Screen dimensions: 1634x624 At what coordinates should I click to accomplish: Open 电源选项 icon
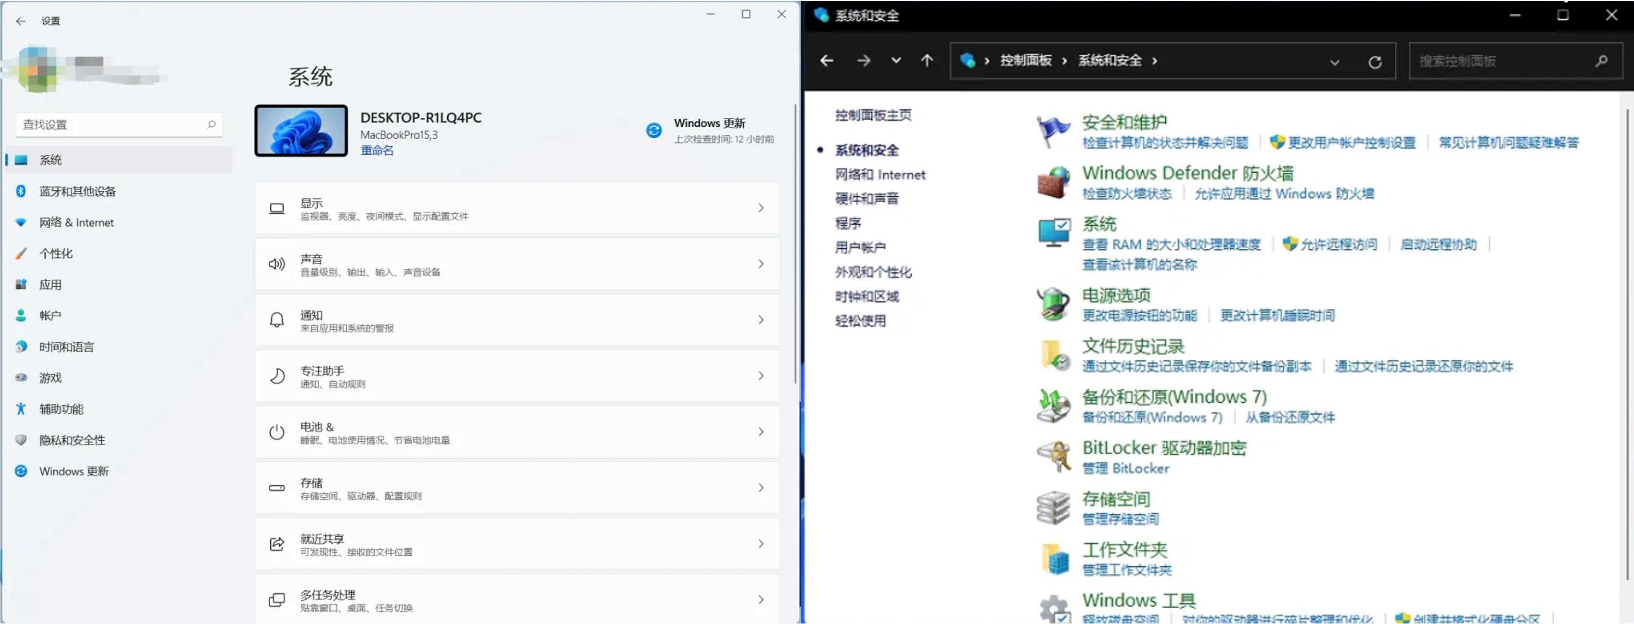(x=1052, y=303)
